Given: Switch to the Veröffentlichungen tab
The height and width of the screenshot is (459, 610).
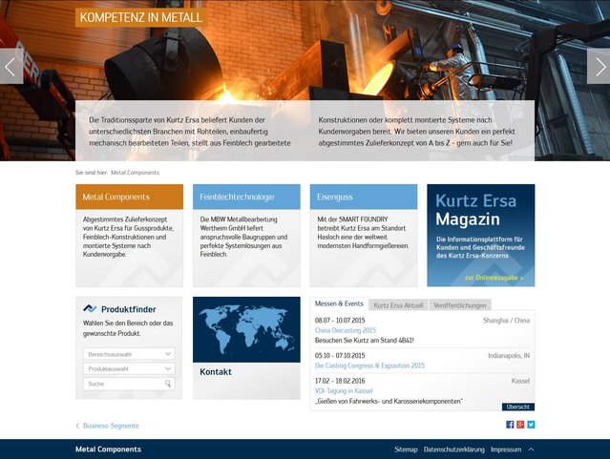Looking at the screenshot, I should [460, 305].
